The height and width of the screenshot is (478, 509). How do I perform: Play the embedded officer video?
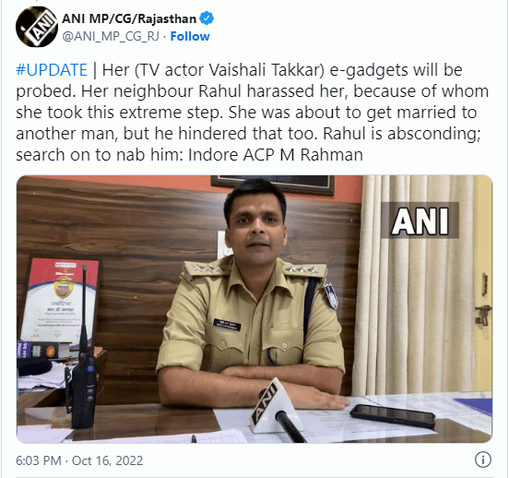(x=254, y=309)
